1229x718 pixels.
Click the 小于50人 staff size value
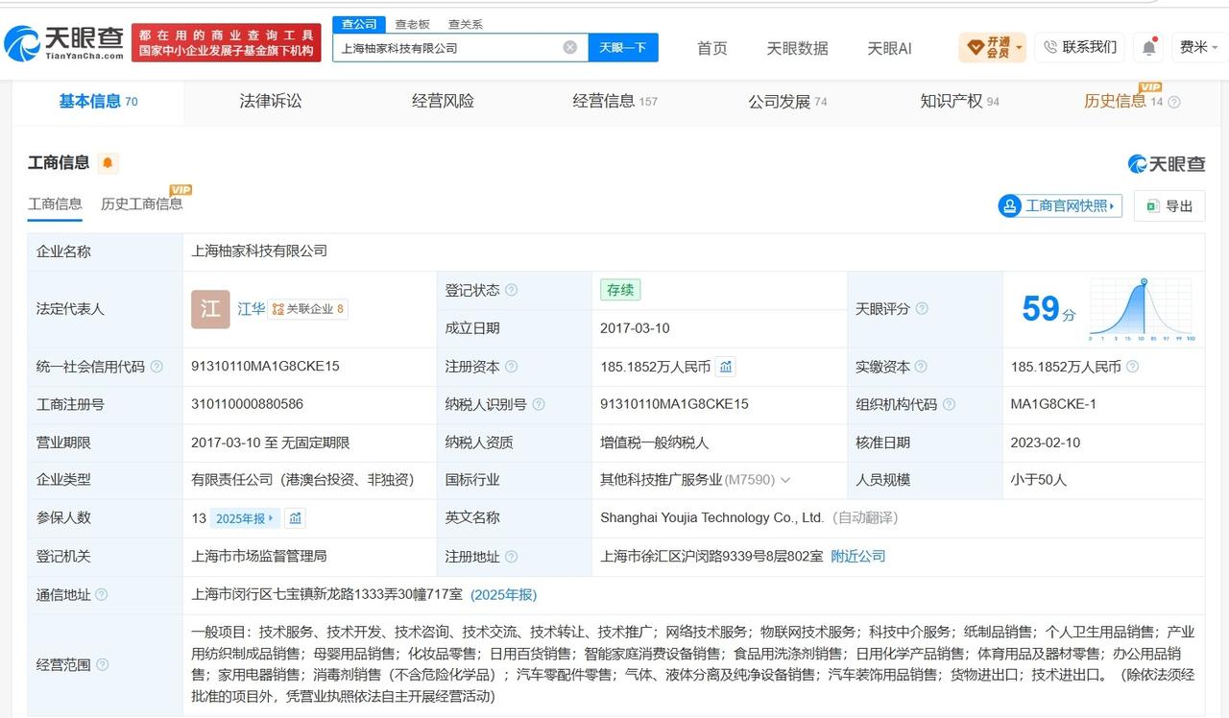(1039, 480)
